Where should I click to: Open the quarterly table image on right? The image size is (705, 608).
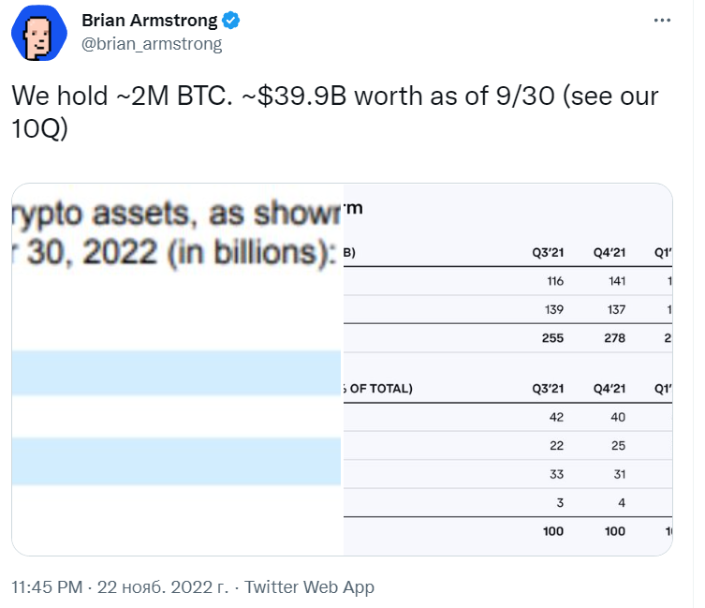tap(508, 369)
